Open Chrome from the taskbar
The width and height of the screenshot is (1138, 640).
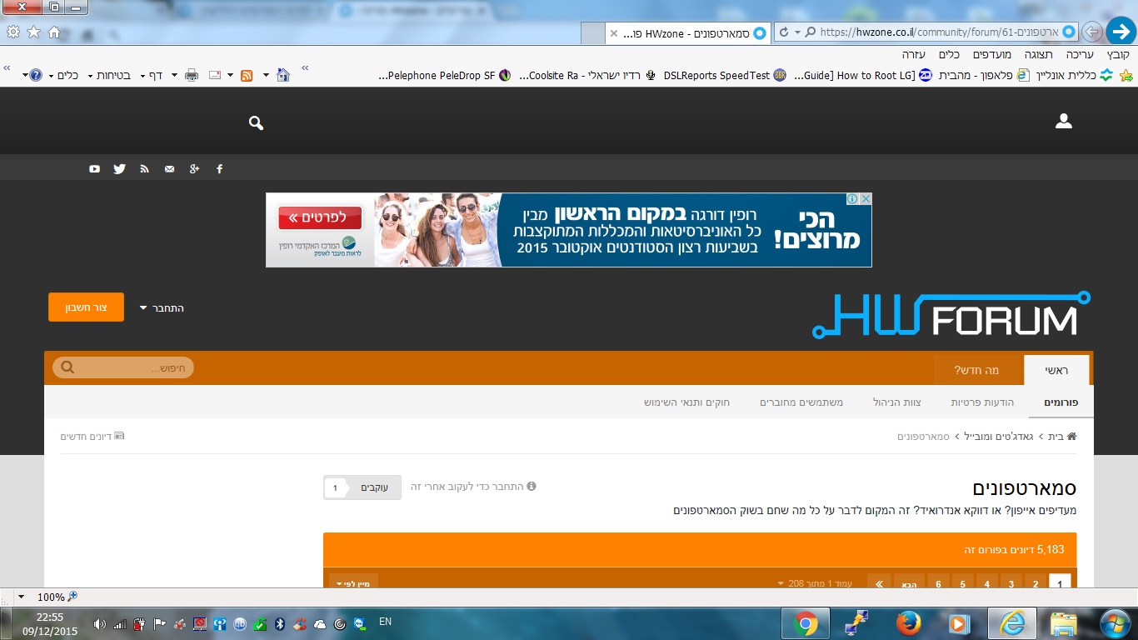coord(805,623)
